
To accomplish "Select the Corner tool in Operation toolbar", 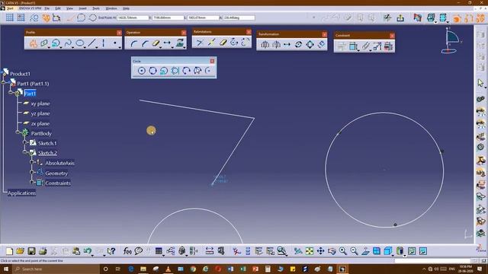I will click(134, 44).
